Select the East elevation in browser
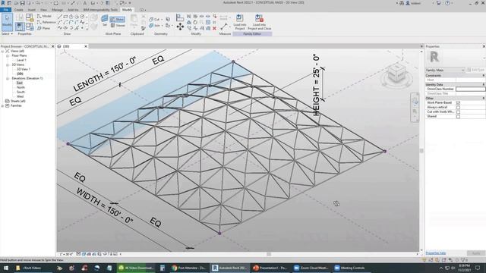 pyautogui.click(x=20, y=83)
